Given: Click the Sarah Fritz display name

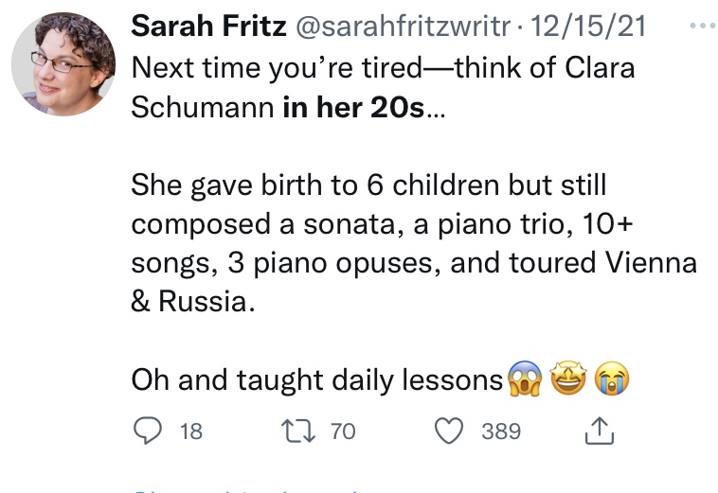Looking at the screenshot, I should pos(208,26).
